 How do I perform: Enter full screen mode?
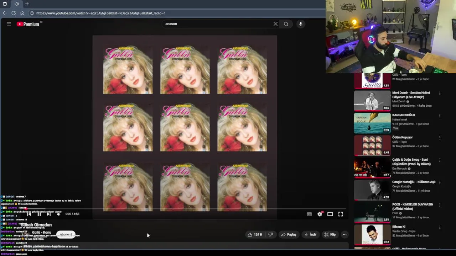pos(341,214)
